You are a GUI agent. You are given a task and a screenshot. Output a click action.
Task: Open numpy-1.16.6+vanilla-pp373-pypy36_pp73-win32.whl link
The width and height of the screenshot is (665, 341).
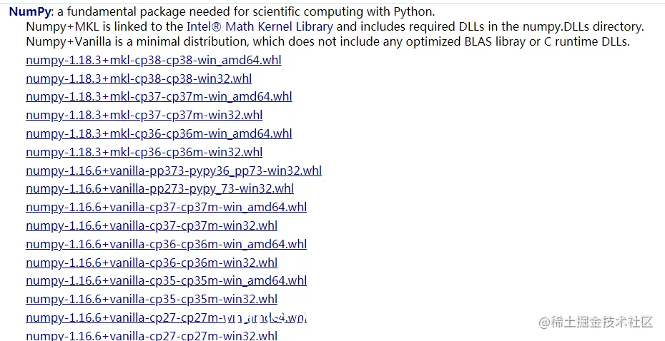[x=174, y=170]
